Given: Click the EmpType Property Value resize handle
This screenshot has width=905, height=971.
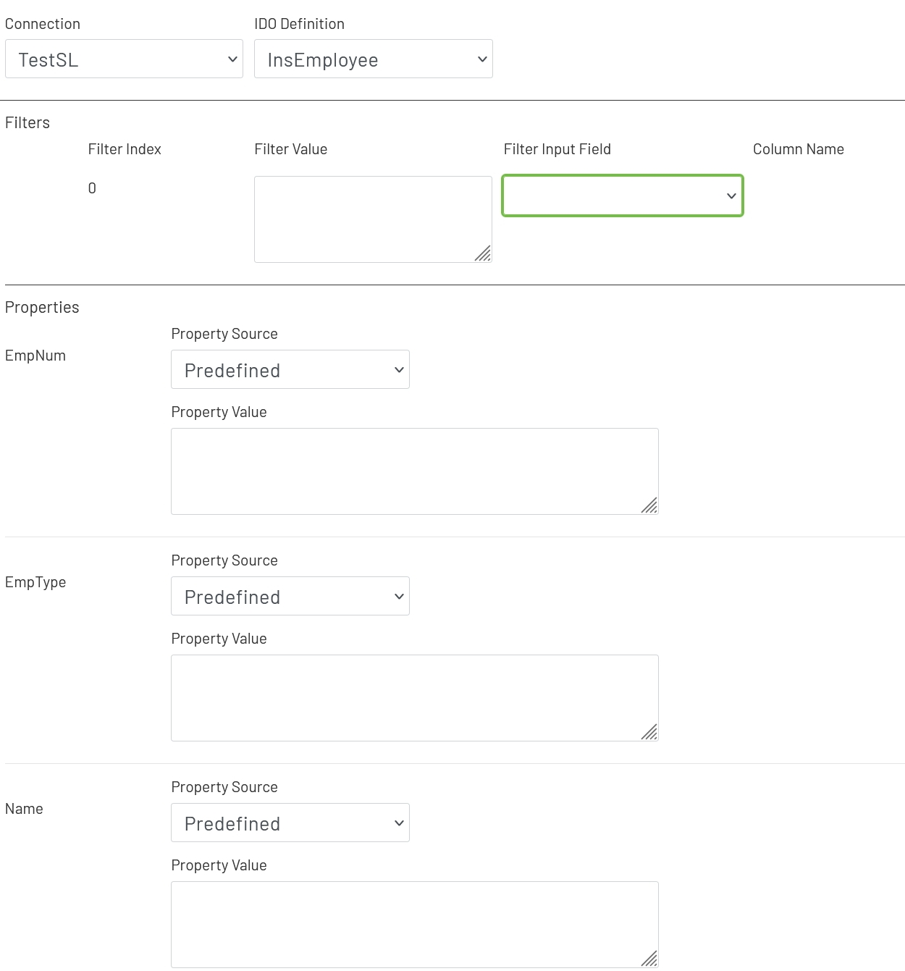Looking at the screenshot, I should click(650, 733).
